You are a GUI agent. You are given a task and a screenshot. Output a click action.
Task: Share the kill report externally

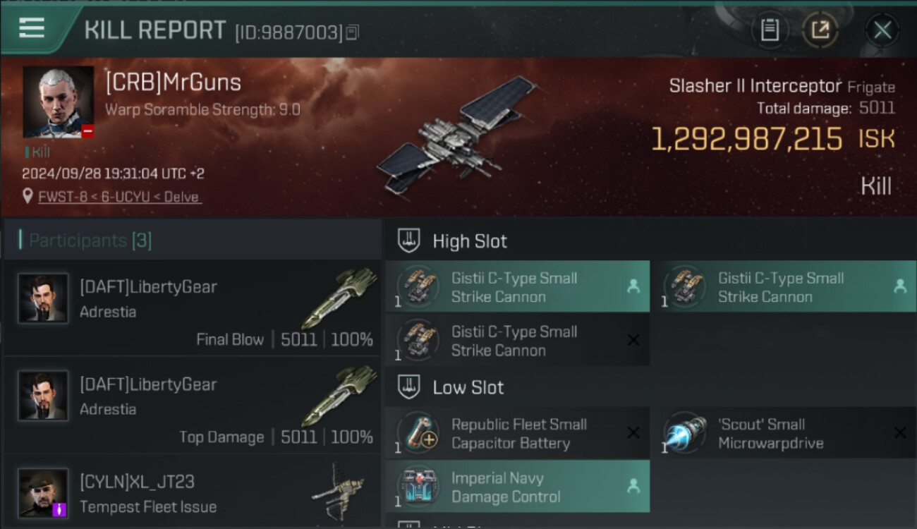click(x=820, y=30)
